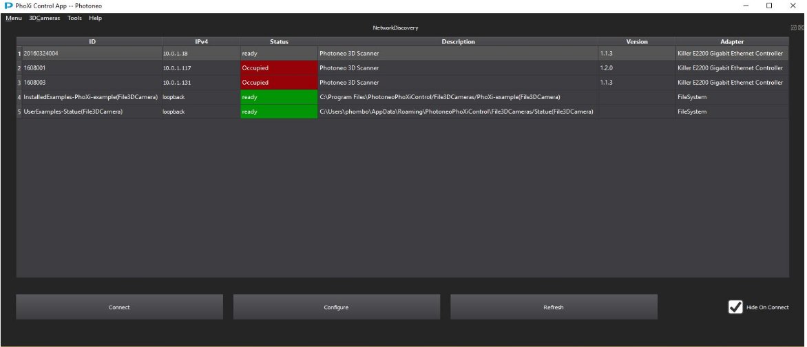Click the Connect button

click(119, 307)
